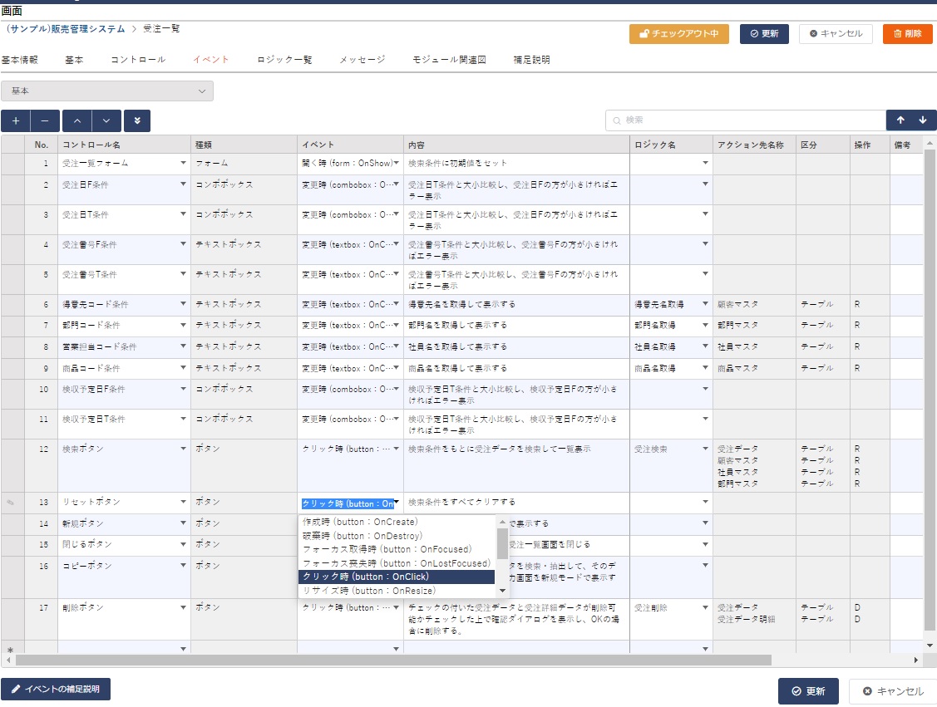Click the search magnifier icon
The height and width of the screenshot is (707, 937).
coord(617,120)
